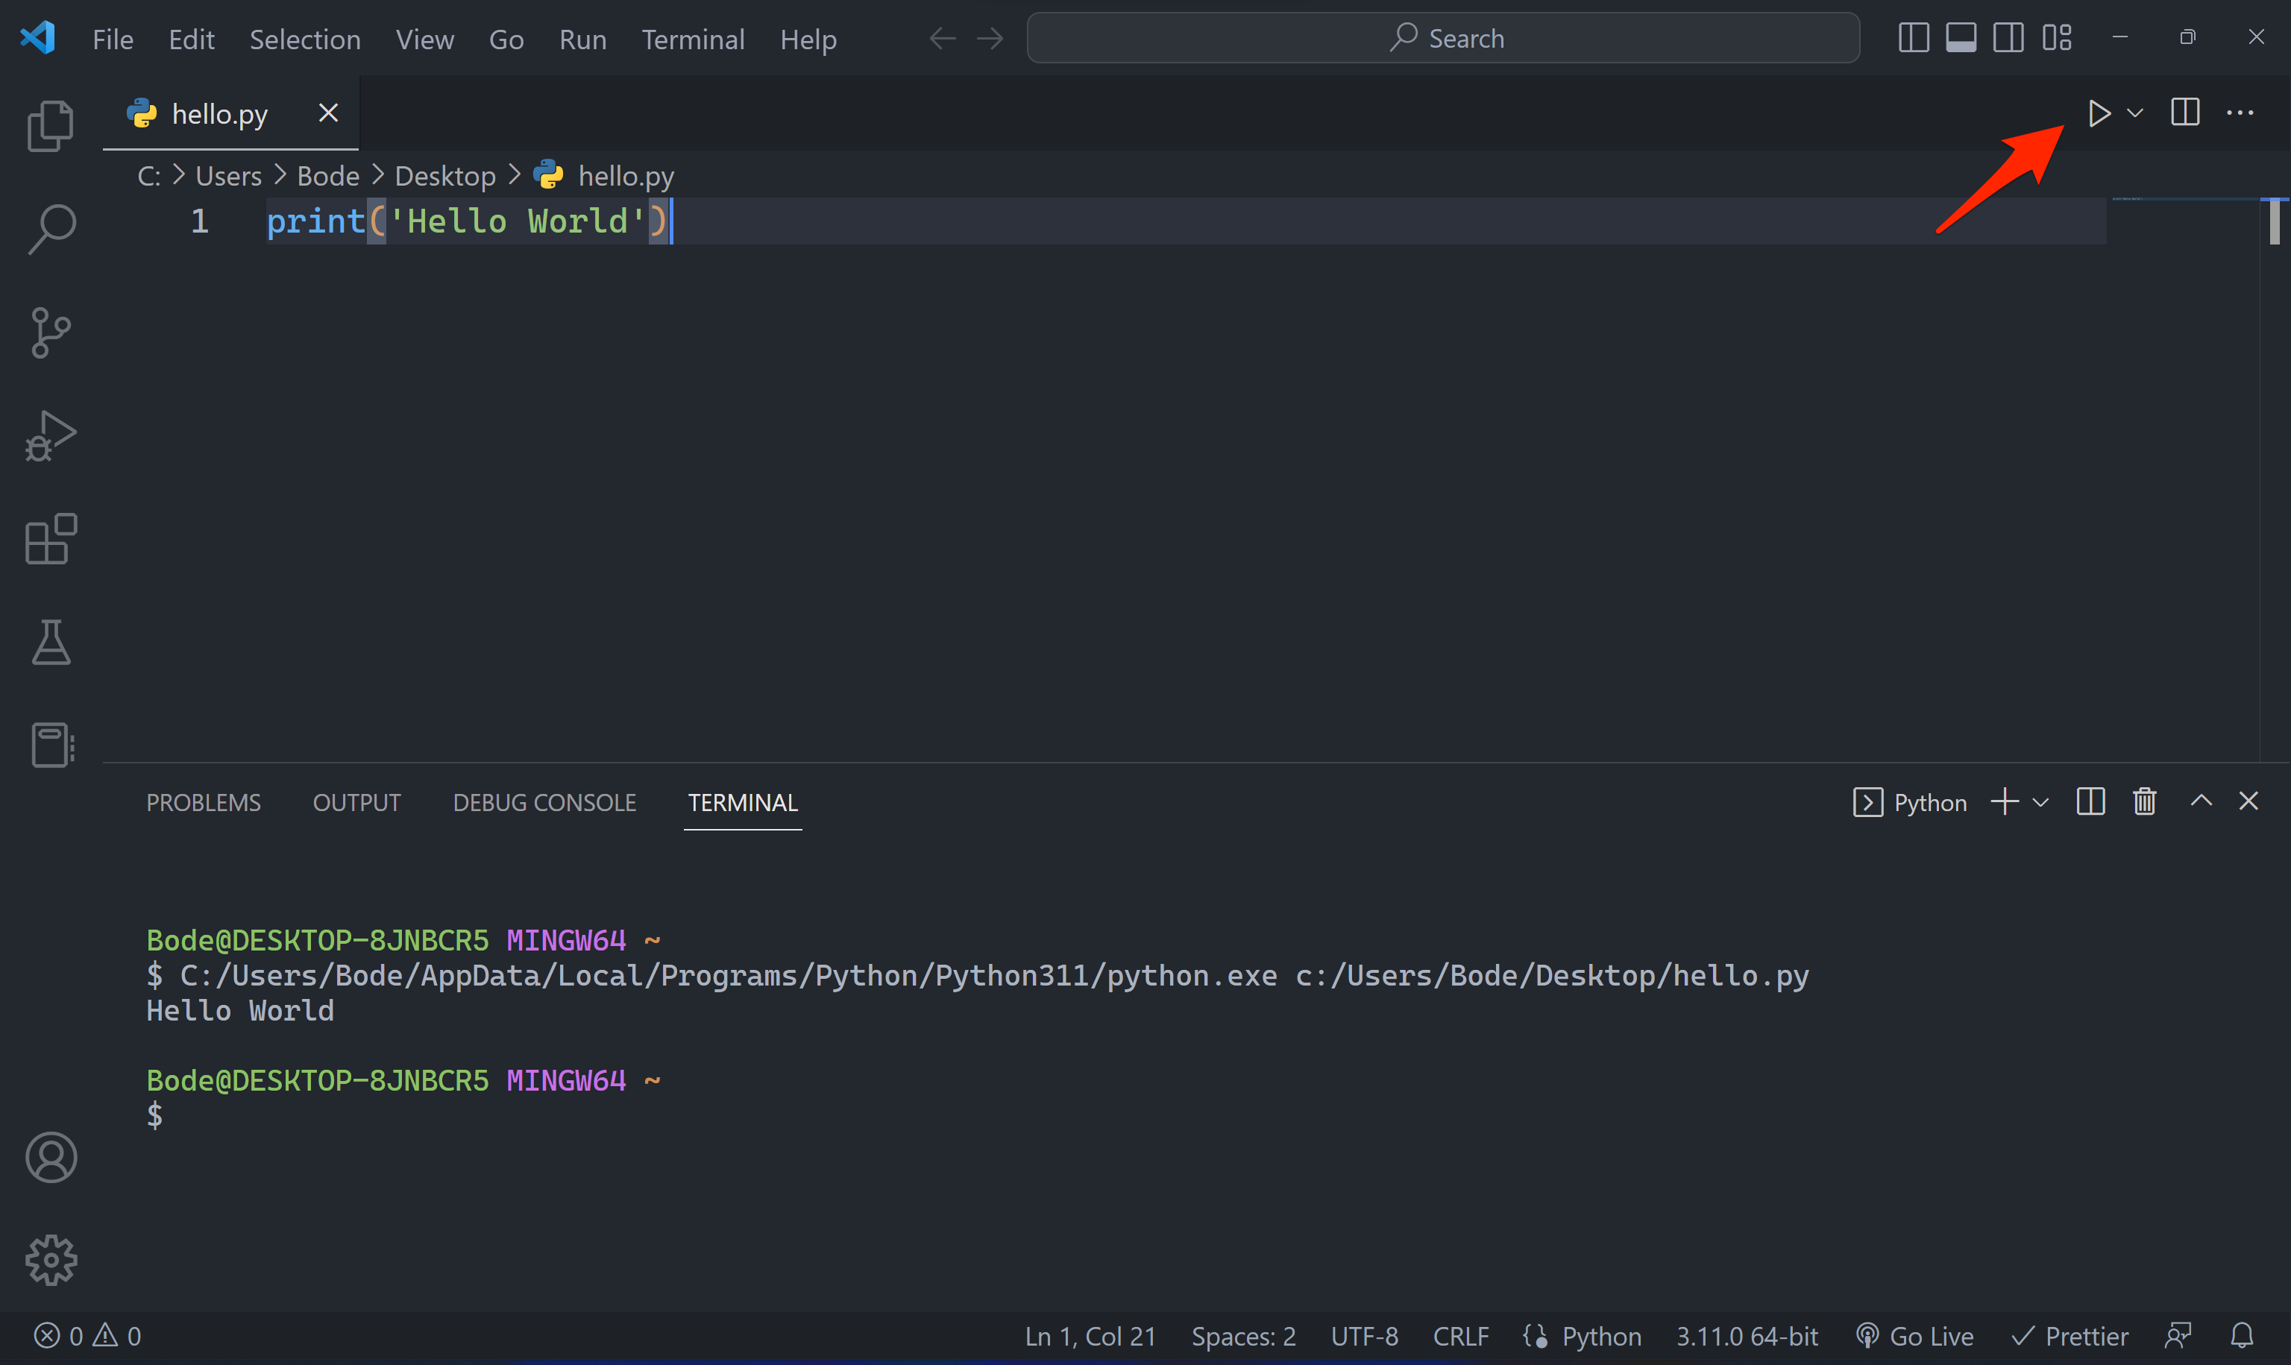Open the Testing flask view
Screen dimensions: 2291x1365
pos(51,642)
